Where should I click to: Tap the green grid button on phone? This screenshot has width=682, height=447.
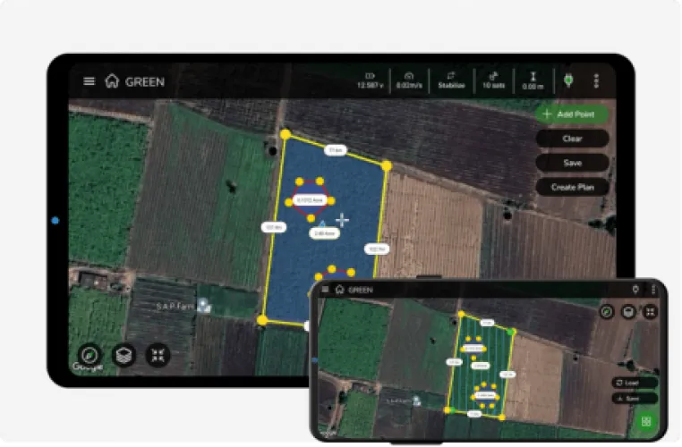point(645,421)
